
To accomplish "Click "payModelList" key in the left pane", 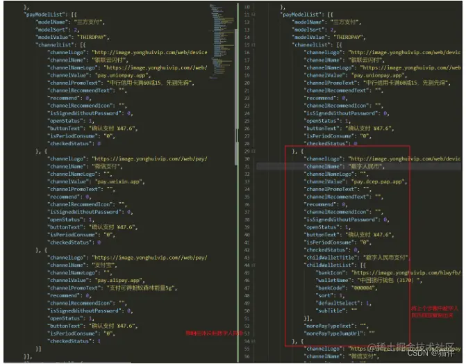I will point(44,15).
